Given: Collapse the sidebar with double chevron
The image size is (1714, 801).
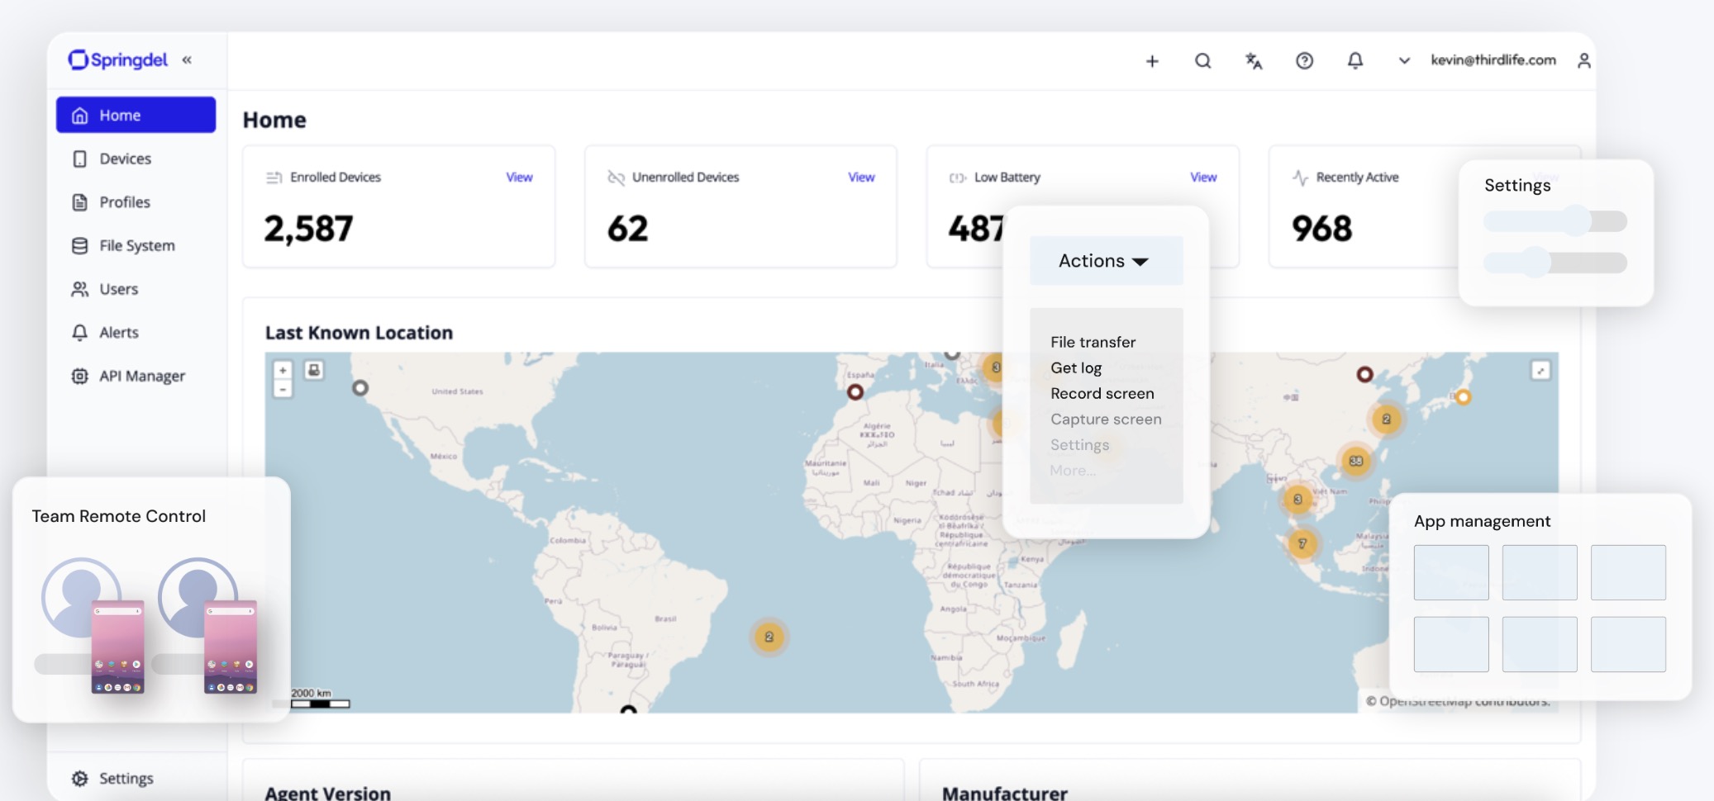Looking at the screenshot, I should point(187,59).
